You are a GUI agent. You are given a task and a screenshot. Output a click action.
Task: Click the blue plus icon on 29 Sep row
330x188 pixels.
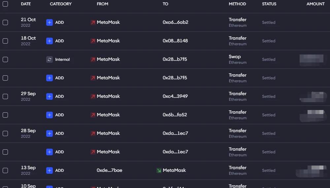[49, 96]
